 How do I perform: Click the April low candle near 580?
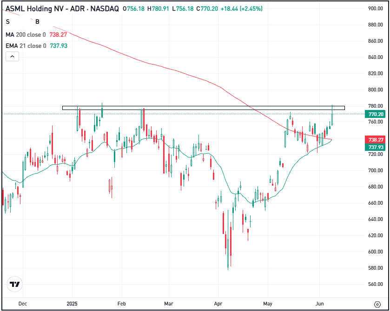pyautogui.click(x=228, y=253)
